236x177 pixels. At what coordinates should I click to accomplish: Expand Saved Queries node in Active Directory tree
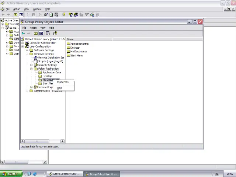tap(3, 24)
